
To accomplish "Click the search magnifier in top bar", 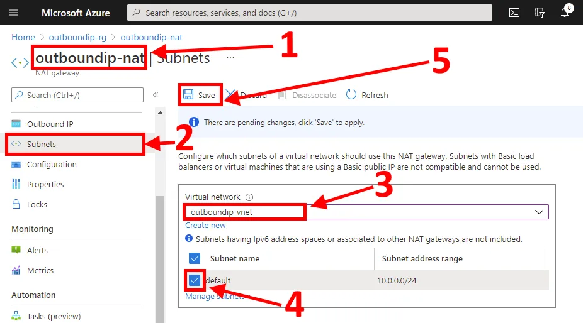I will coord(137,13).
